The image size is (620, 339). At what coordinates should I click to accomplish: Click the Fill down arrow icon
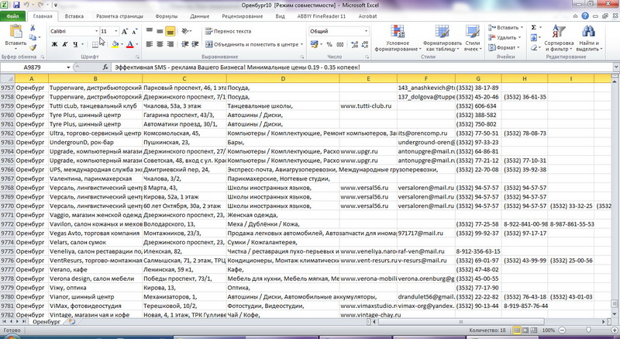534,37
